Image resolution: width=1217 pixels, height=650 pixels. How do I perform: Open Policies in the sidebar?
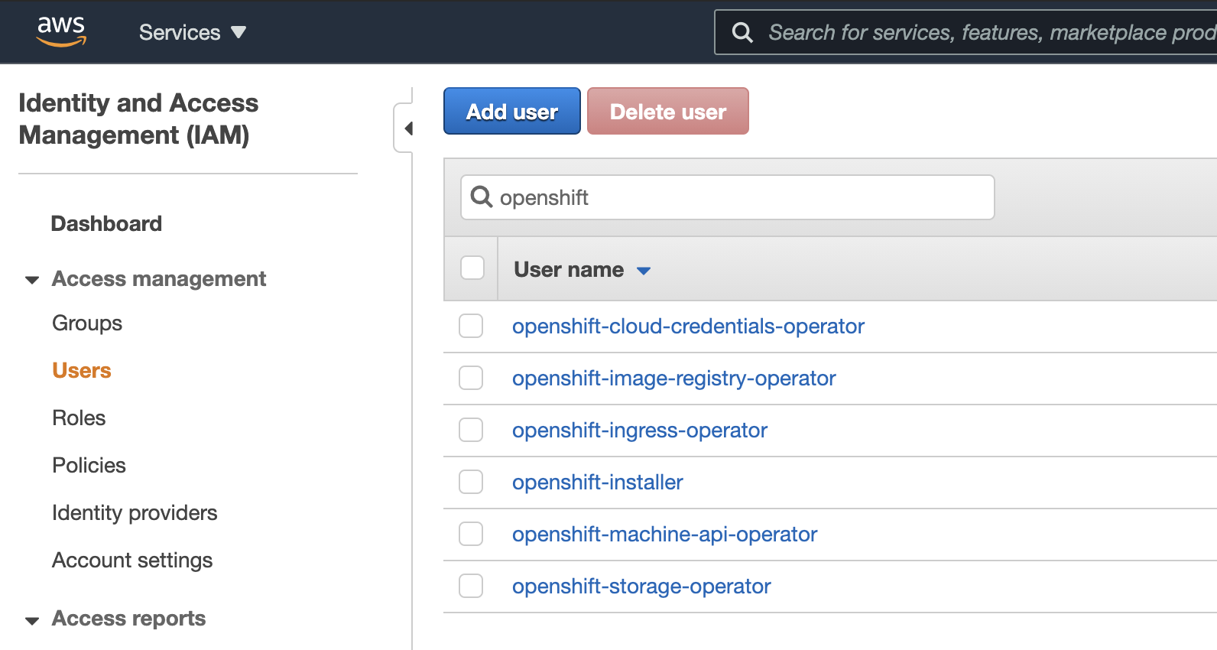(x=89, y=465)
